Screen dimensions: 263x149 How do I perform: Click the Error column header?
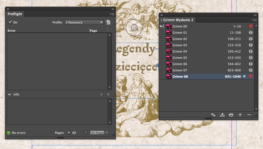[x=12, y=31]
